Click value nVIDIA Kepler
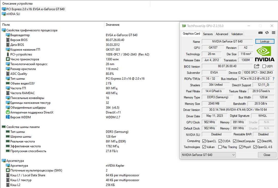 115,166
